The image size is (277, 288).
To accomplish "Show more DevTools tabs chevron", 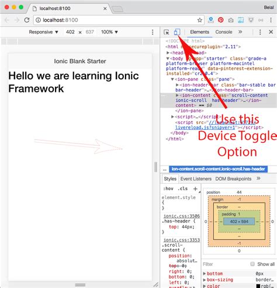I will (x=240, y=32).
